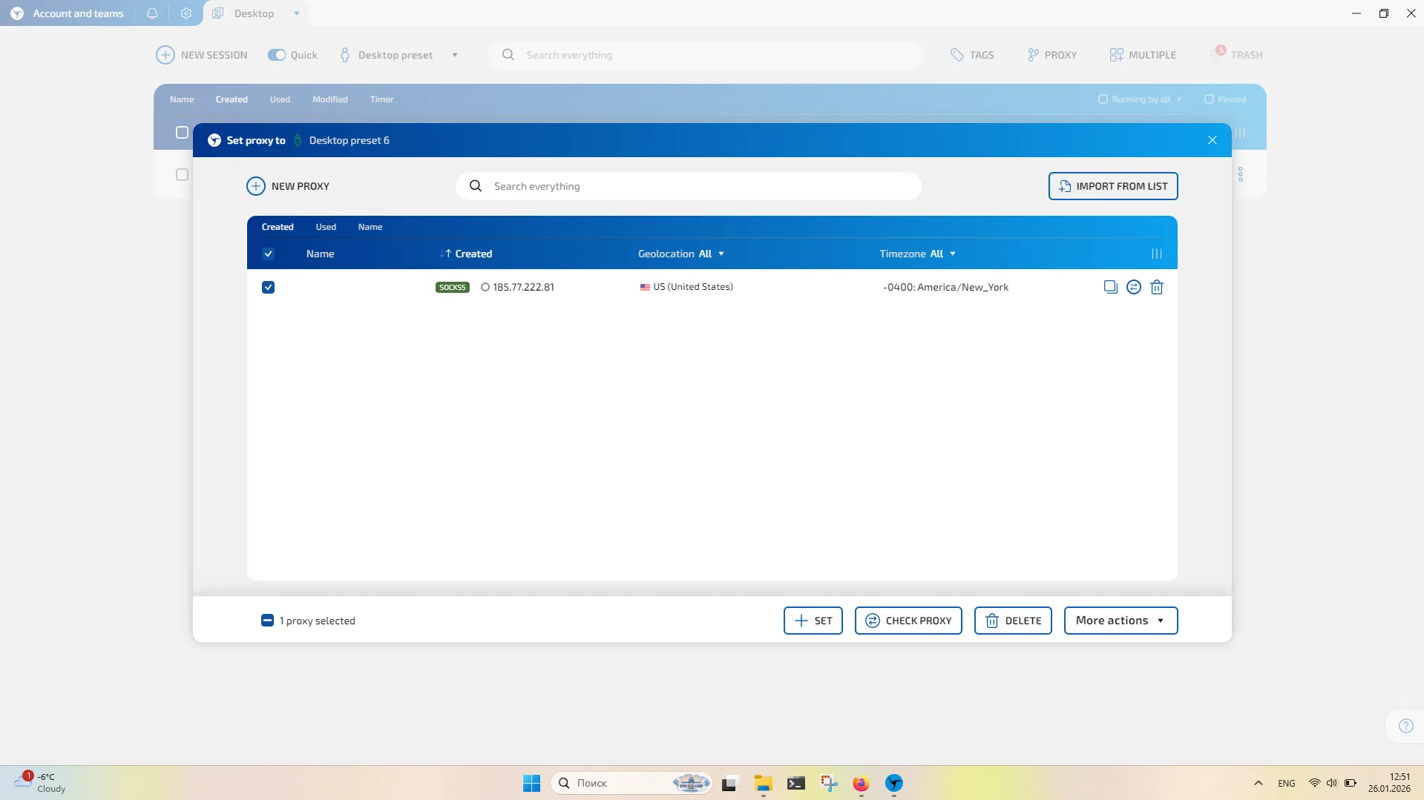
Task: Click the Account and teams logo icon
Action: pyautogui.click(x=17, y=13)
